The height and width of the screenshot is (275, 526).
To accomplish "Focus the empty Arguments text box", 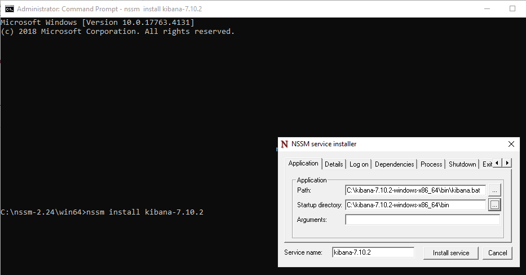I will (x=422, y=220).
